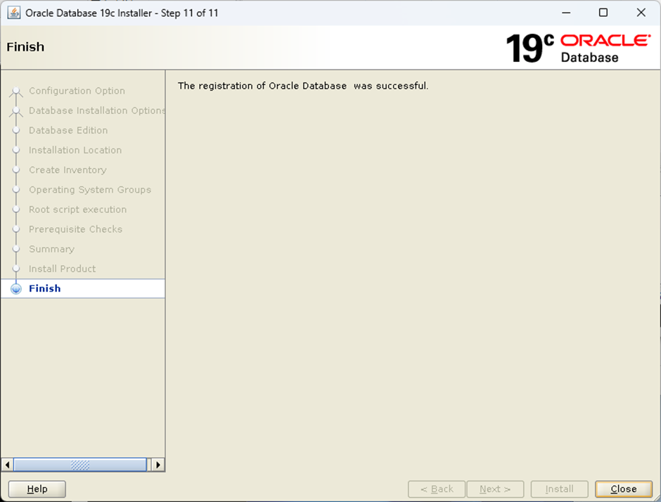Click the sidebar scroll right arrow
Screen dimensions: 661x502
[x=158, y=465]
